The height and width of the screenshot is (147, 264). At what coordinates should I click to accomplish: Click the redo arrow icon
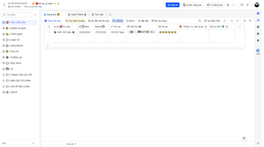click(237, 21)
